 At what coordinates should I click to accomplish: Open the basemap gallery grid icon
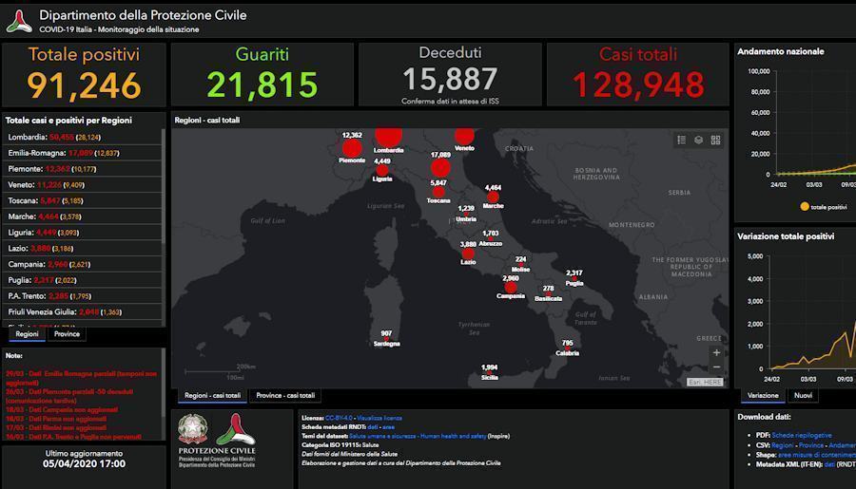click(x=715, y=140)
